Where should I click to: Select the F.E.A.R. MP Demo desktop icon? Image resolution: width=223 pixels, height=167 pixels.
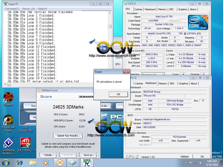pos(8,123)
